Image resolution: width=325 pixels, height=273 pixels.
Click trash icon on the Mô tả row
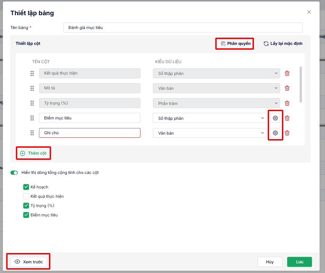coord(287,88)
